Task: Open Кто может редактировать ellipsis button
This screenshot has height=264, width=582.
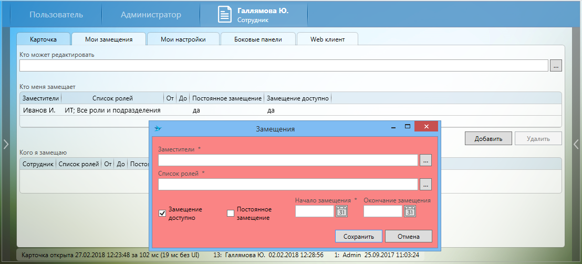Action: pyautogui.click(x=556, y=65)
